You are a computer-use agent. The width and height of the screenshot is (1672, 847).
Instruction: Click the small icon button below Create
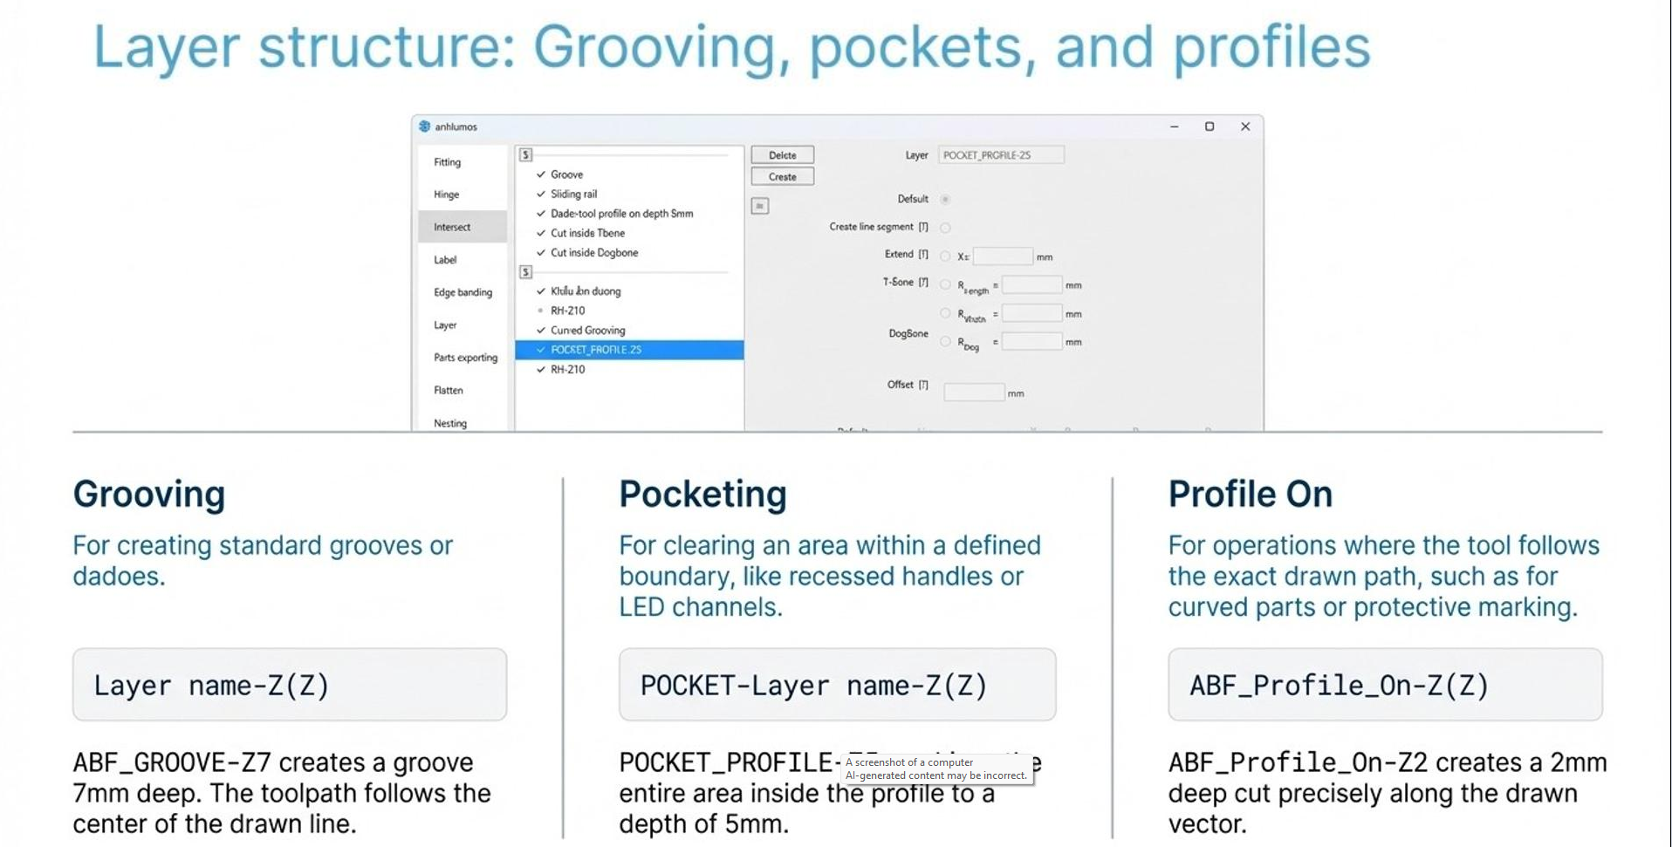(759, 206)
